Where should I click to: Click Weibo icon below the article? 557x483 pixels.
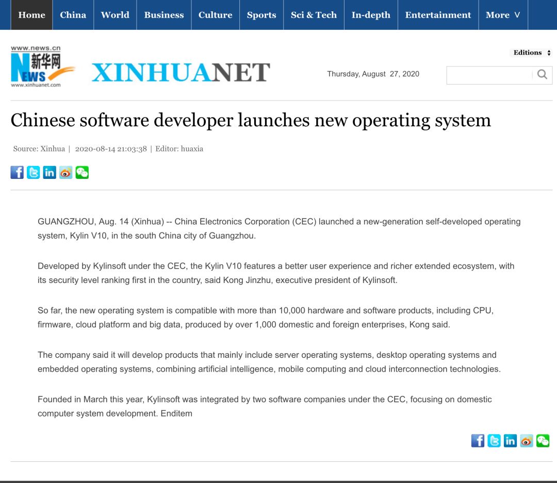[527, 441]
